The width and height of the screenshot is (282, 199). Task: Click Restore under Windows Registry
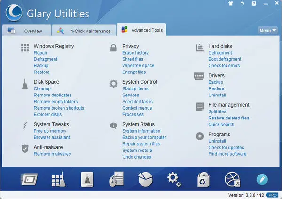[x=41, y=72]
